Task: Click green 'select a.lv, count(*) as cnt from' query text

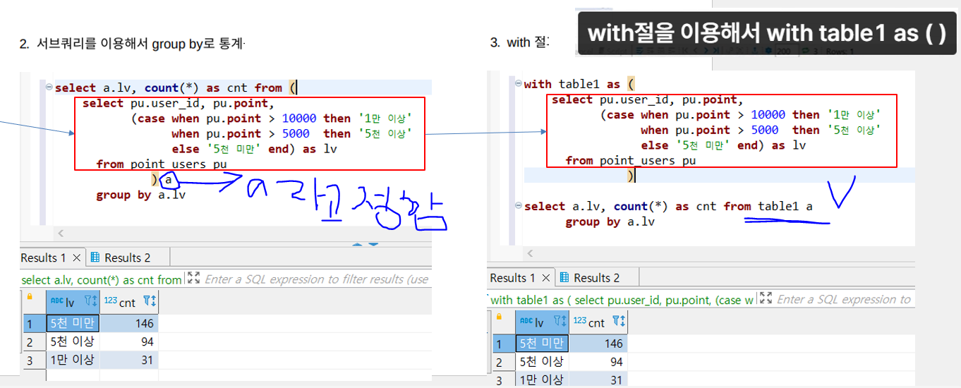Action: (x=101, y=279)
